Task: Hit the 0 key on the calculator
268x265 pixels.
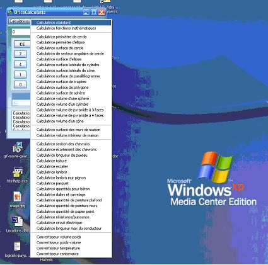Action: (x=20, y=85)
